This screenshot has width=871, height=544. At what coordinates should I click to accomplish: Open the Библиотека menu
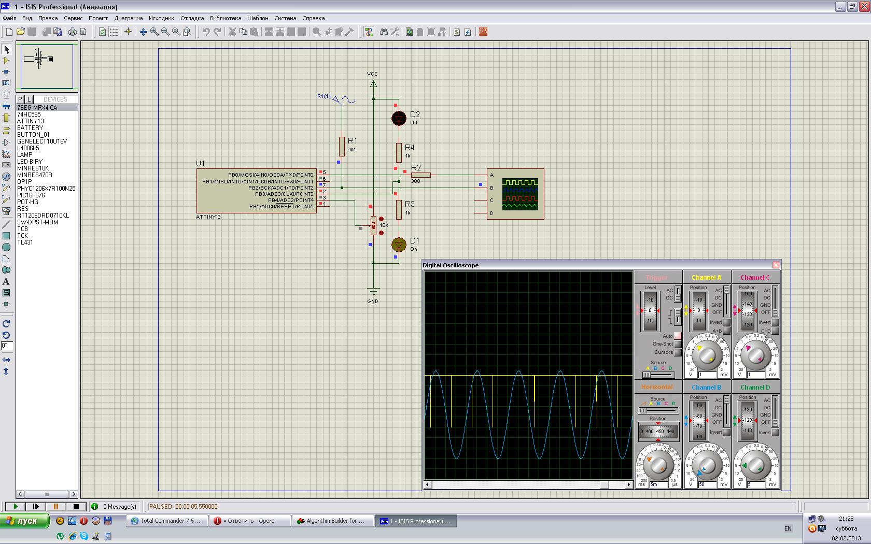226,18
